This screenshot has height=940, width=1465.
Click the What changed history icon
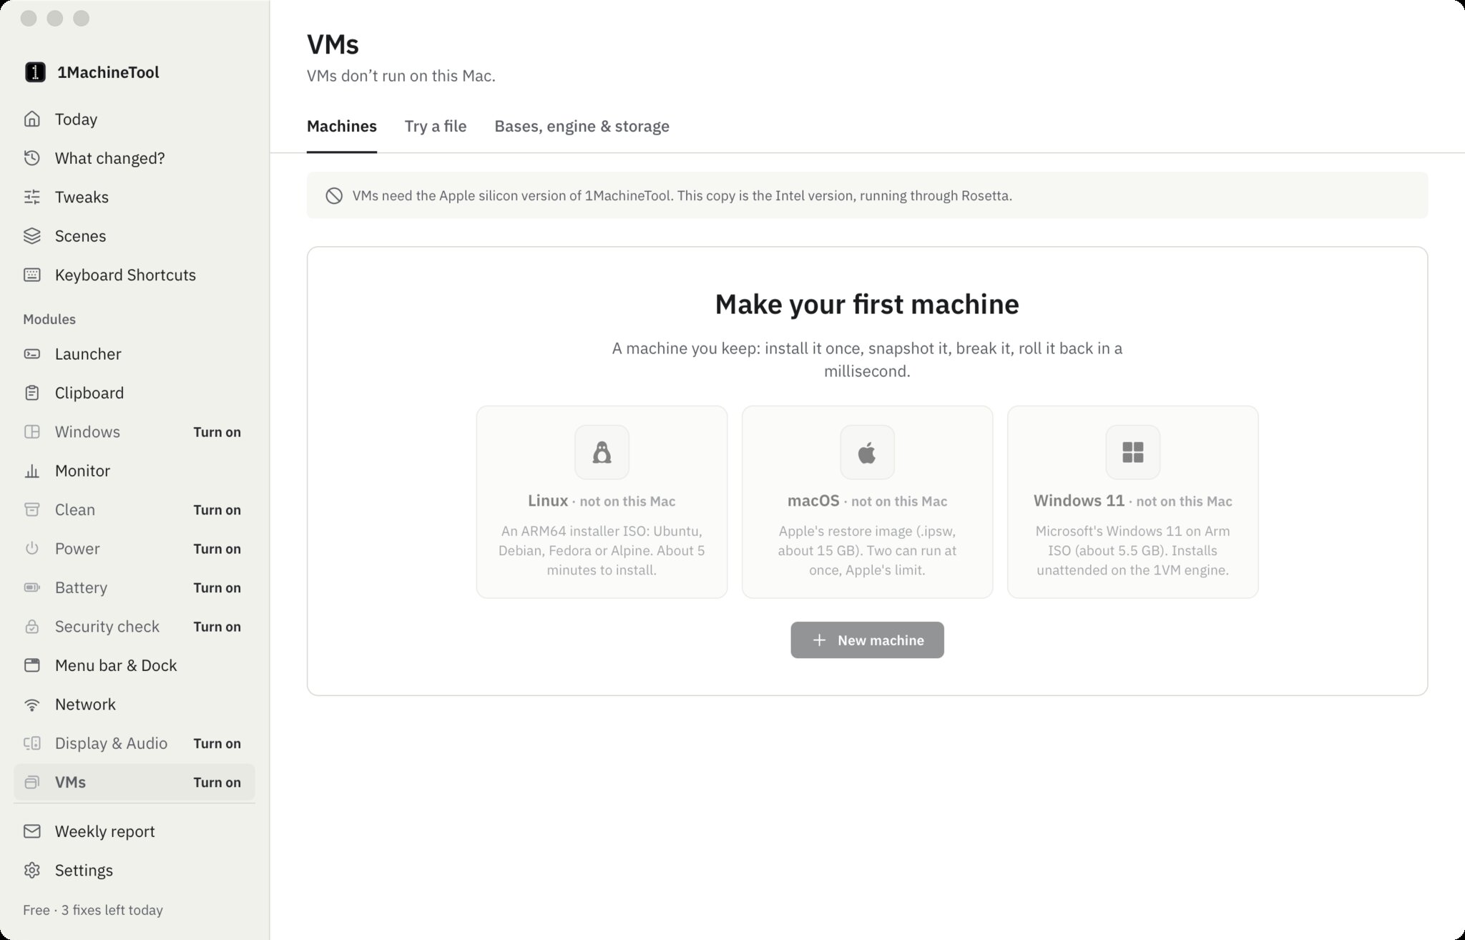pos(32,158)
